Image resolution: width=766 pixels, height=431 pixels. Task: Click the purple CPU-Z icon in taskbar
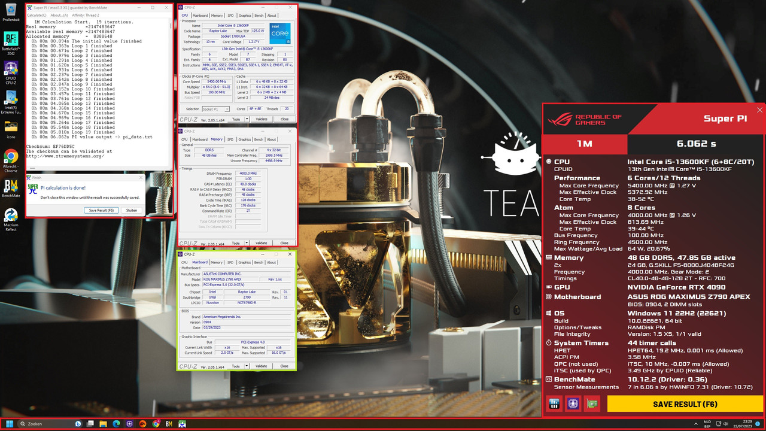pyautogui.click(x=130, y=424)
